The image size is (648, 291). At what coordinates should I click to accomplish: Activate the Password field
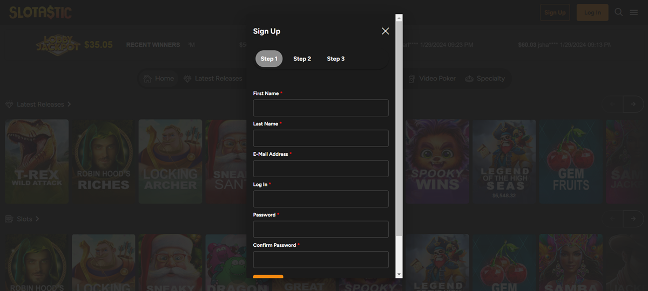321,229
